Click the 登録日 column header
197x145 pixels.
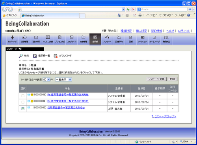pyautogui.click(x=141, y=88)
